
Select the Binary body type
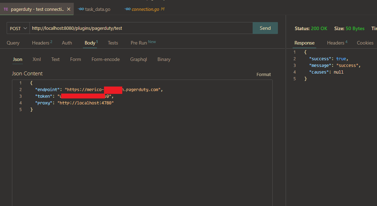(x=164, y=59)
